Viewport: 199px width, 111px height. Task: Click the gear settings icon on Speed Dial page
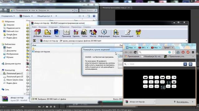pyautogui.click(x=190, y=64)
